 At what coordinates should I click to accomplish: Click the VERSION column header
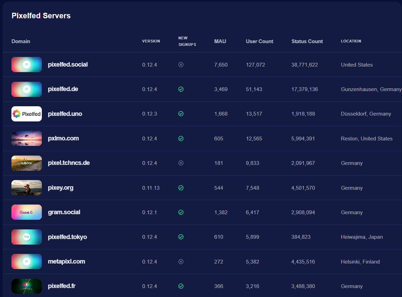(x=151, y=41)
